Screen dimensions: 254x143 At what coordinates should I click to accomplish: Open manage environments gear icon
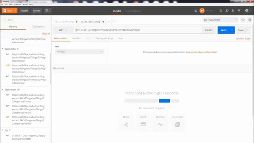[250, 20]
